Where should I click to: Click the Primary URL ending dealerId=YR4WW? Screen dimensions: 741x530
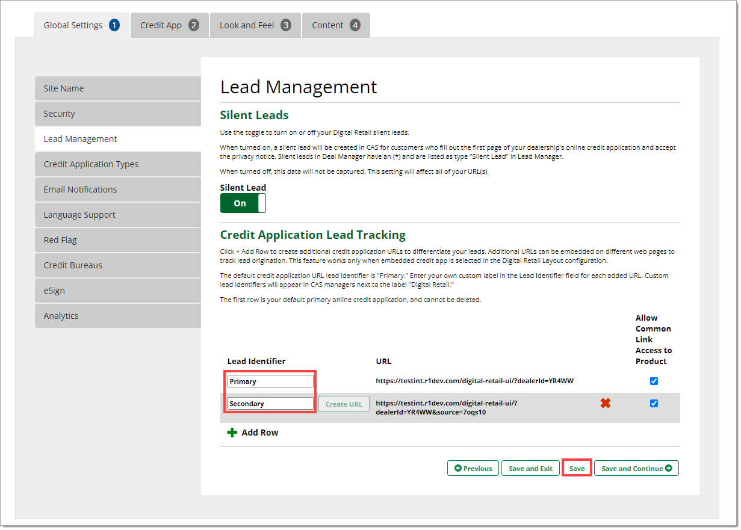475,381
